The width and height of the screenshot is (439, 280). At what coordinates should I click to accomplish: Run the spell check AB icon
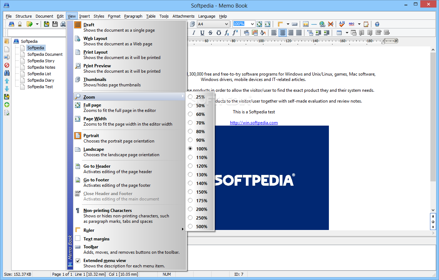point(342,24)
